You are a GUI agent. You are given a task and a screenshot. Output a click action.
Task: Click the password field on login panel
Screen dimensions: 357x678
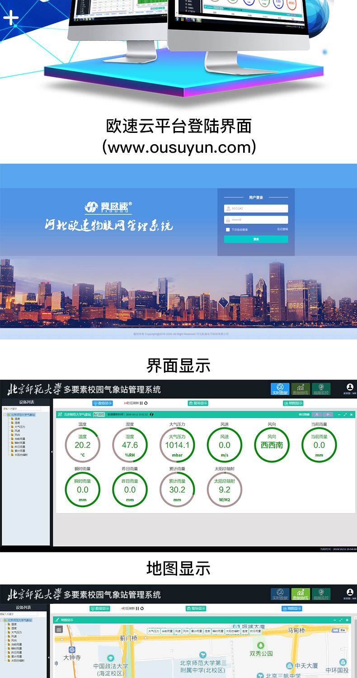coord(256,220)
